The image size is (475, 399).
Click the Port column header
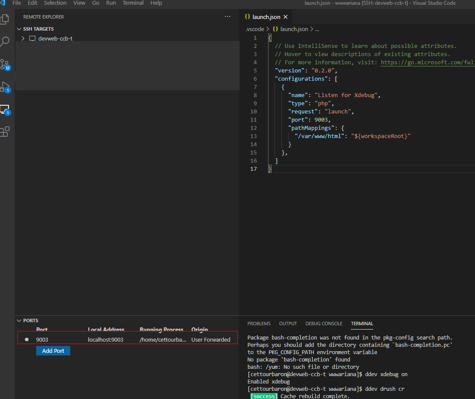tap(42, 329)
